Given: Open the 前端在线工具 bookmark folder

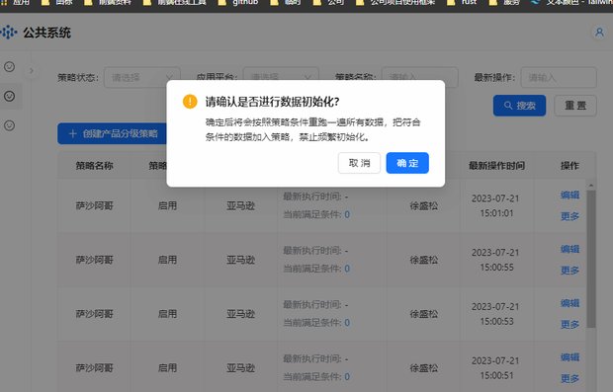Looking at the screenshot, I should pyautogui.click(x=174, y=3).
